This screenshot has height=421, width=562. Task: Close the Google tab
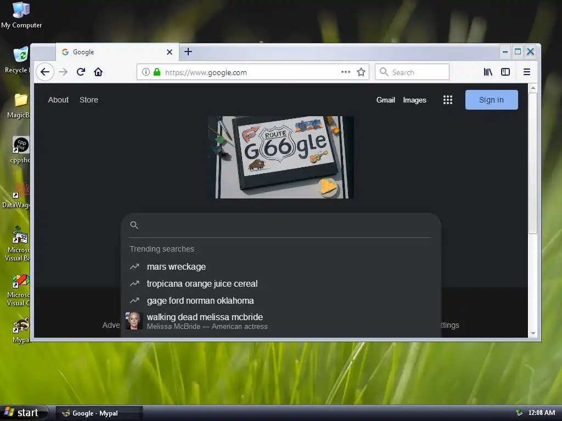tap(170, 52)
